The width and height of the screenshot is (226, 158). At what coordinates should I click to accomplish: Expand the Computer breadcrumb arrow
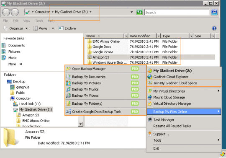coord(53,12)
